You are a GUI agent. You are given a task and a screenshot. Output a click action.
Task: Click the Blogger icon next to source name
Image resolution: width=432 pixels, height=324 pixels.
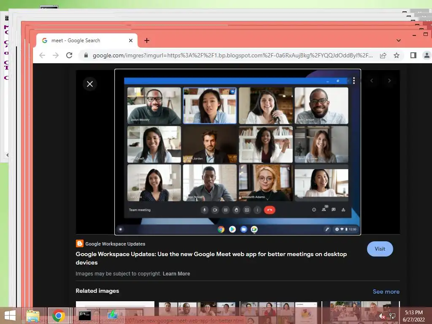pos(80,243)
